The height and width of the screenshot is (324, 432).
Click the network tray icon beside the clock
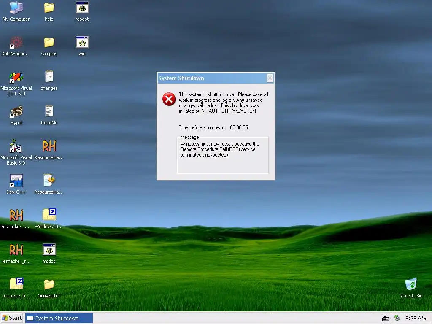[397, 318]
